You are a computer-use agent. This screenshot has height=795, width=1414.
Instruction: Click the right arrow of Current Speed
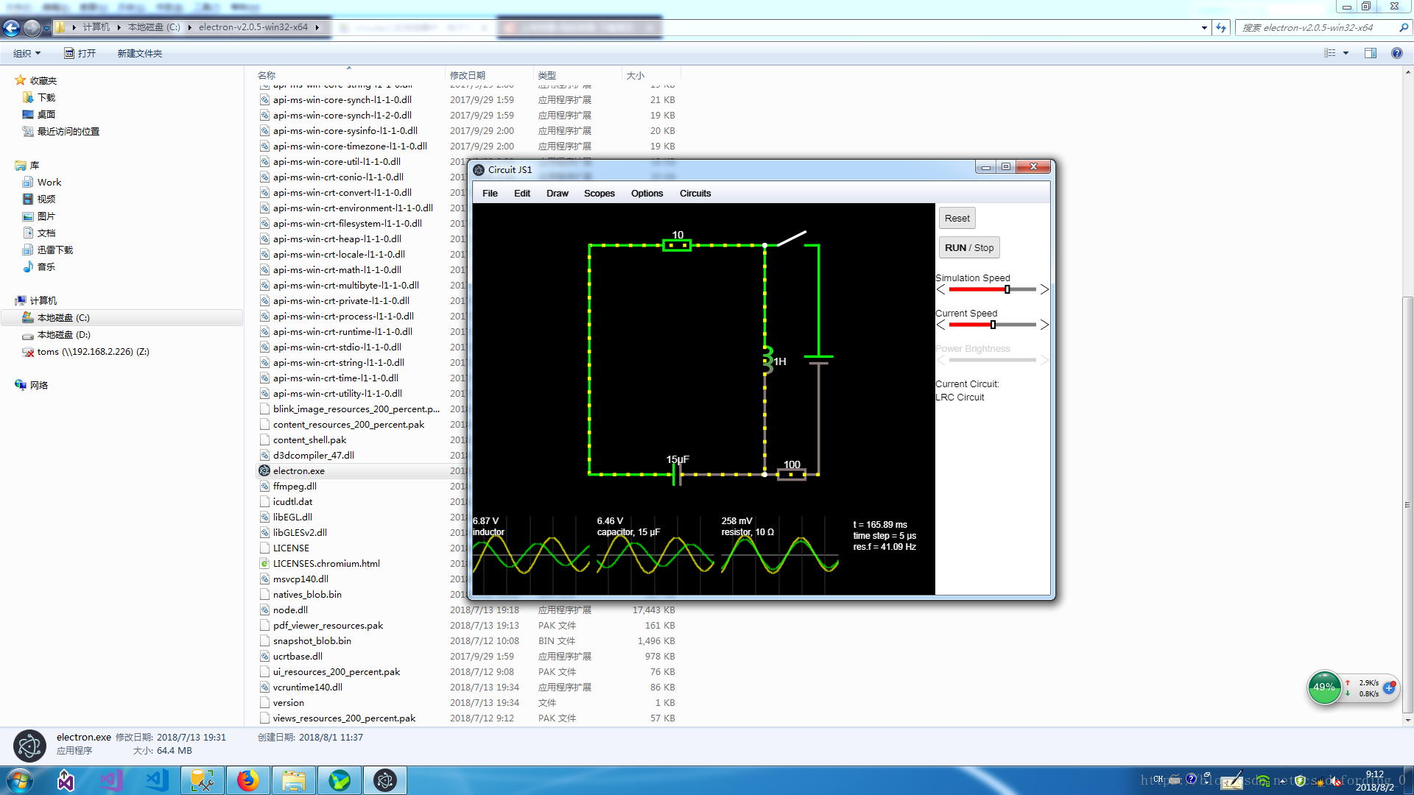(x=1044, y=325)
